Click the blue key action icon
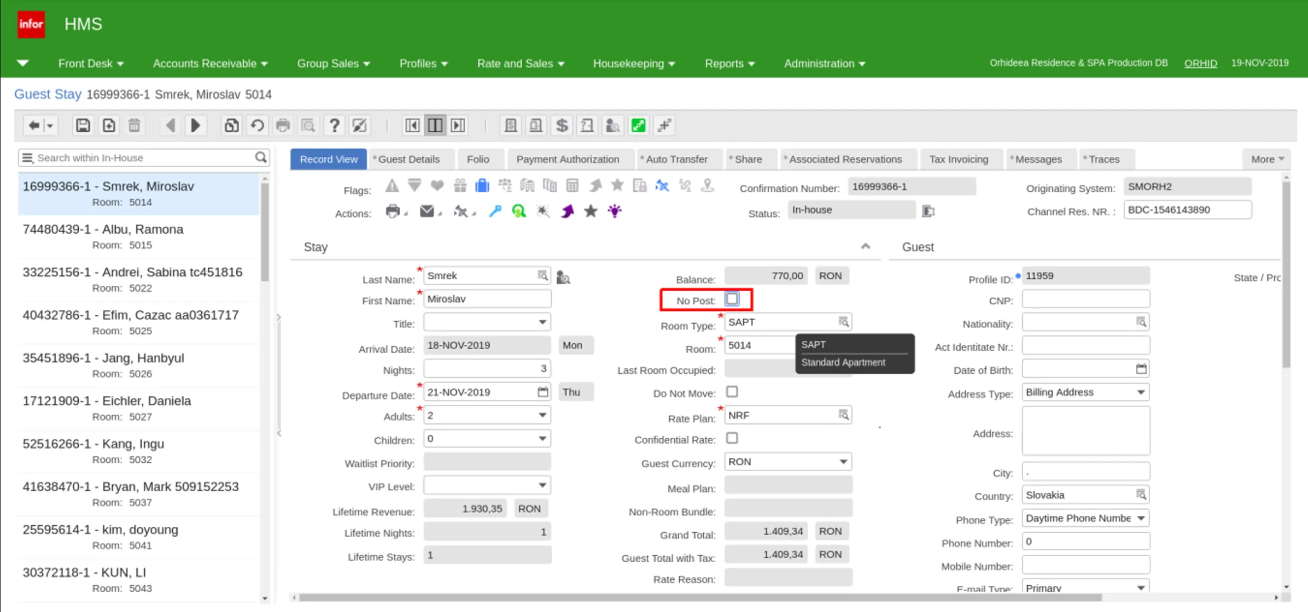Image resolution: width=1308 pixels, height=612 pixels. click(x=495, y=211)
